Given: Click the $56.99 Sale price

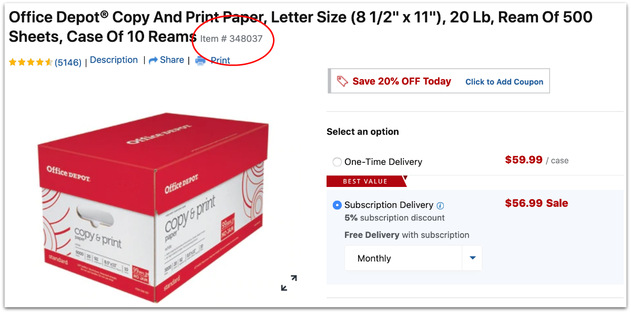Looking at the screenshot, I should 536,203.
